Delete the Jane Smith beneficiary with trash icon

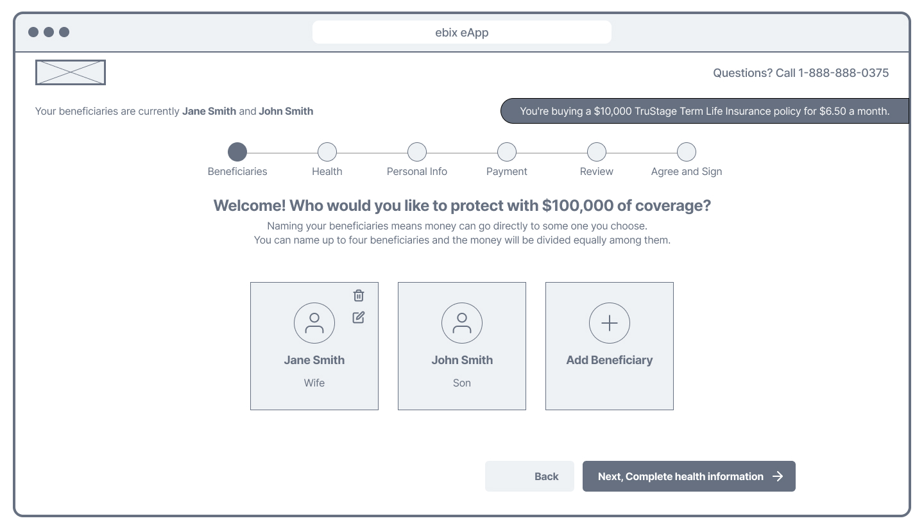pos(359,295)
